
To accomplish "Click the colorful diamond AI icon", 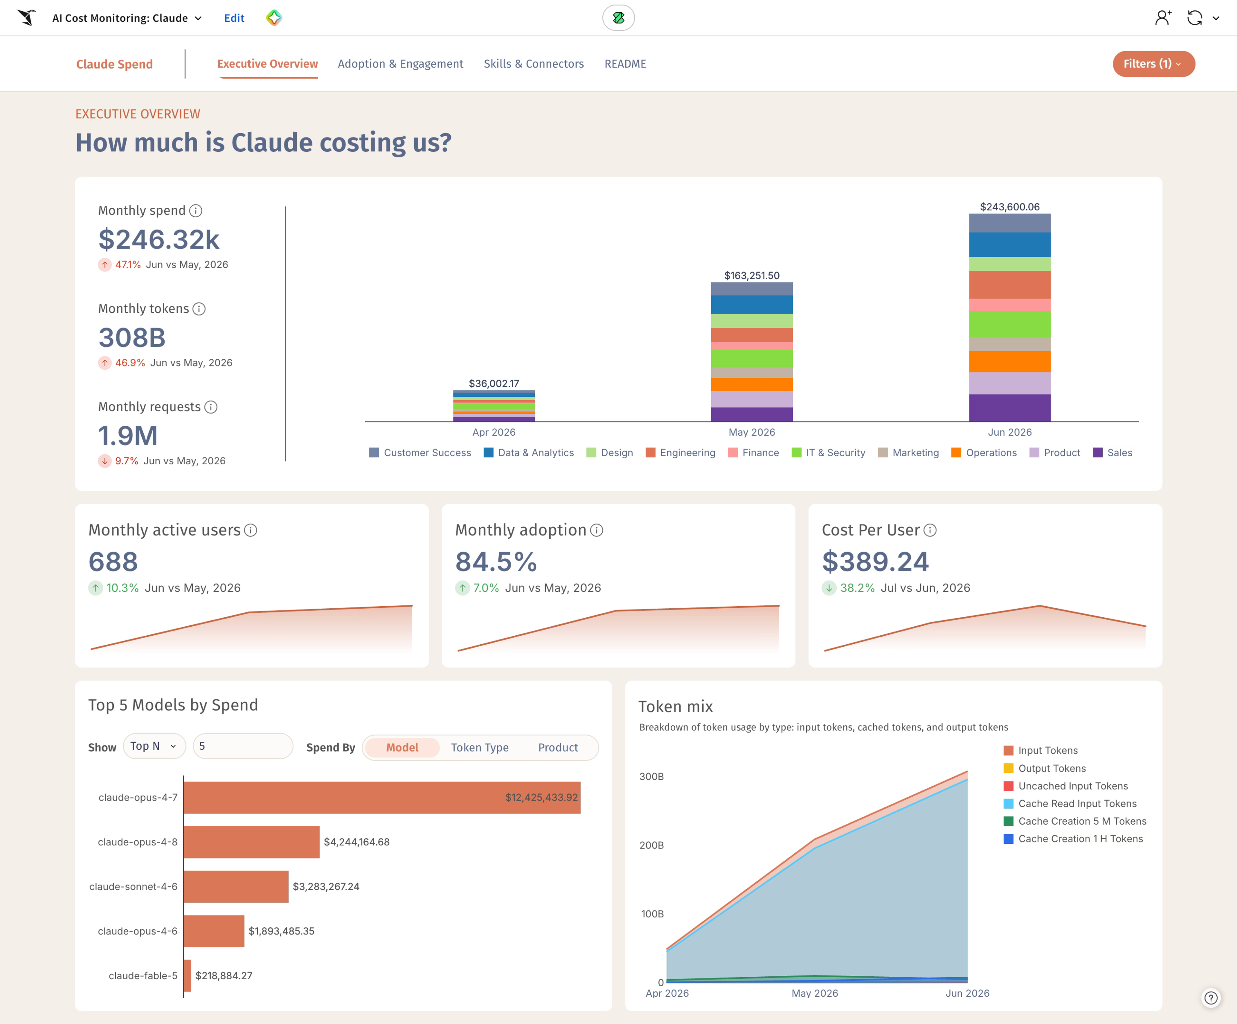I will point(274,18).
